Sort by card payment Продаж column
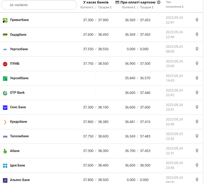The width and height of the screenshot is (204, 183). click(x=147, y=7)
